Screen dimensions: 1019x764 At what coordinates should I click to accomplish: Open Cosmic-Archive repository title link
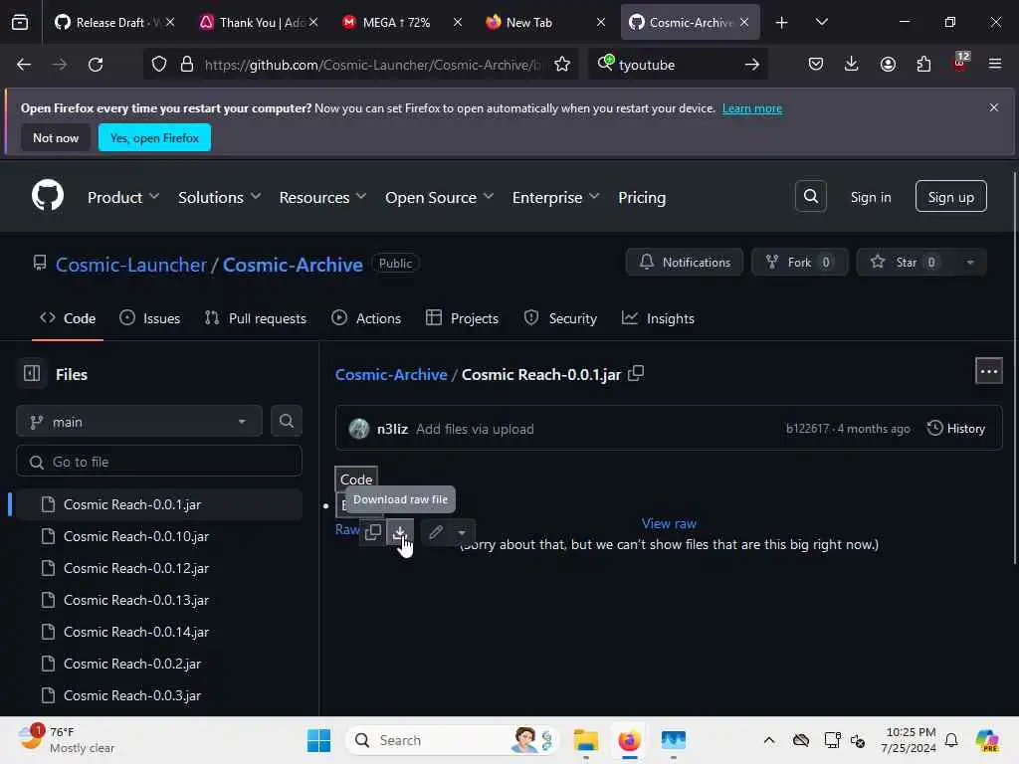pyautogui.click(x=293, y=265)
